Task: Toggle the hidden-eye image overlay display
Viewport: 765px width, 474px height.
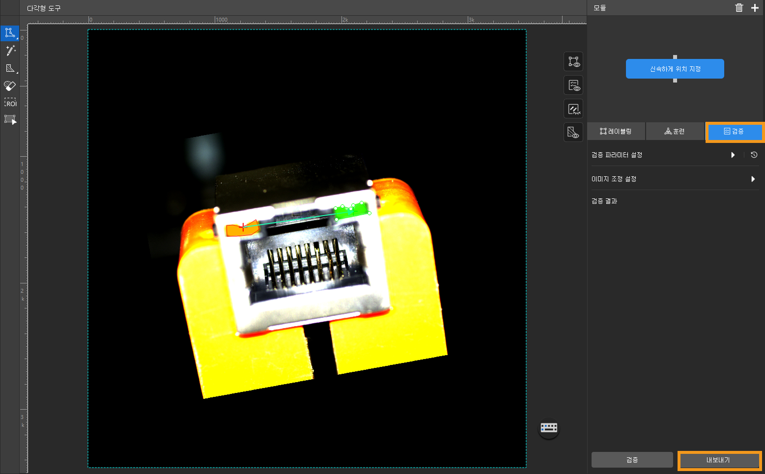Action: point(573,109)
